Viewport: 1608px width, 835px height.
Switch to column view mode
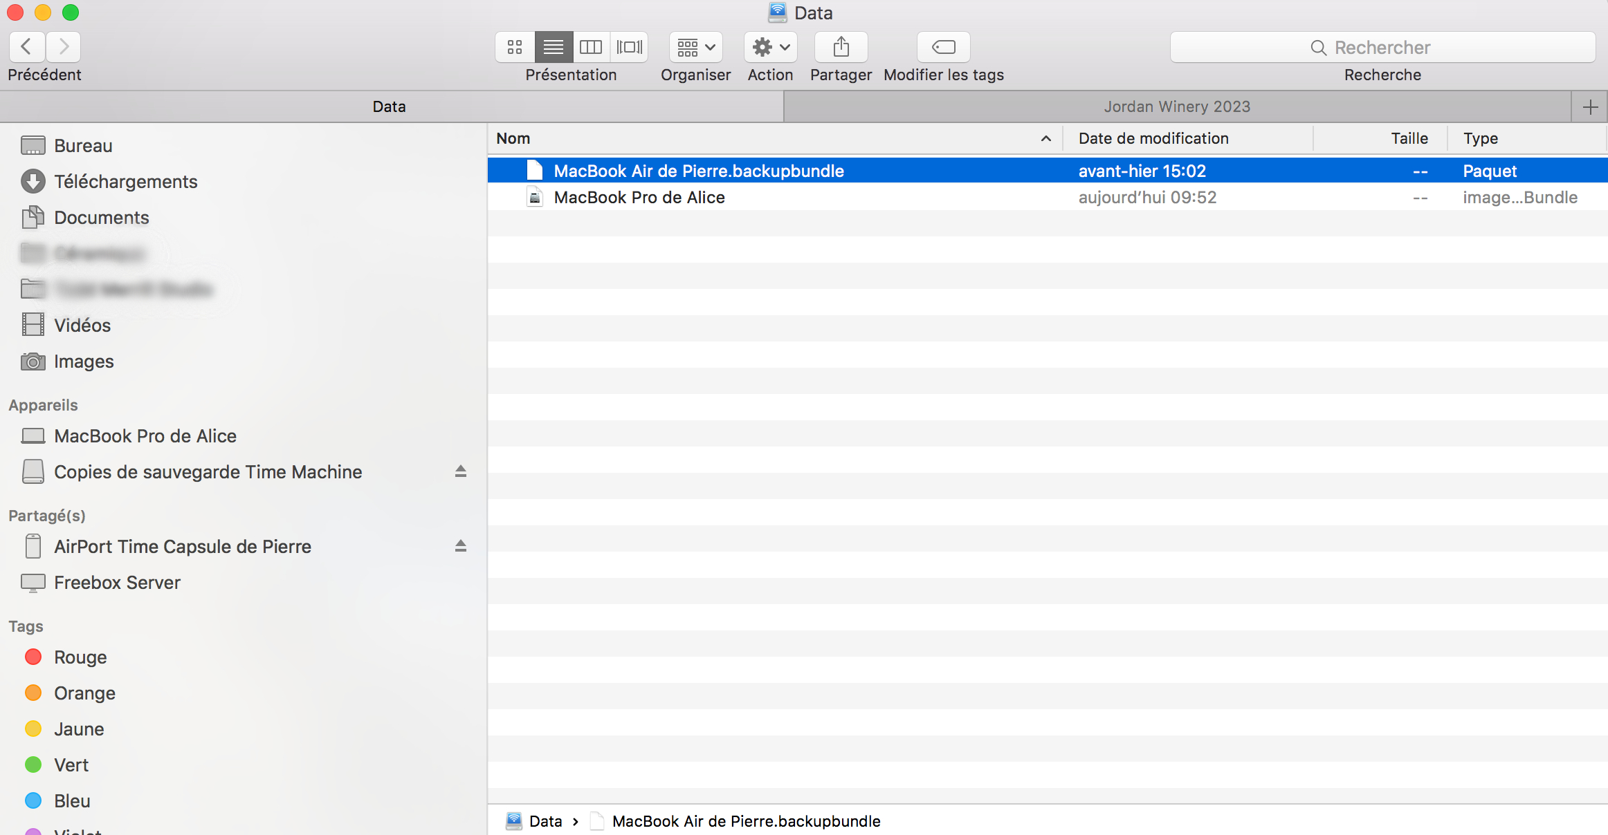591,47
